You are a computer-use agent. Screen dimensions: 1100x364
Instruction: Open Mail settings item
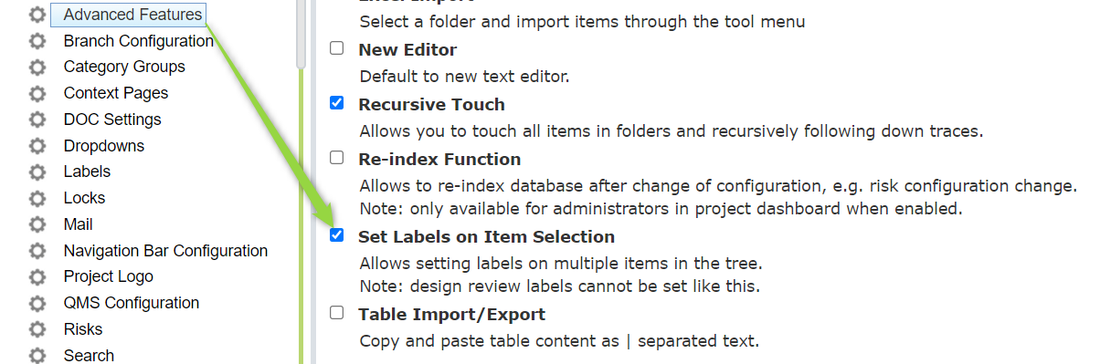tap(79, 224)
